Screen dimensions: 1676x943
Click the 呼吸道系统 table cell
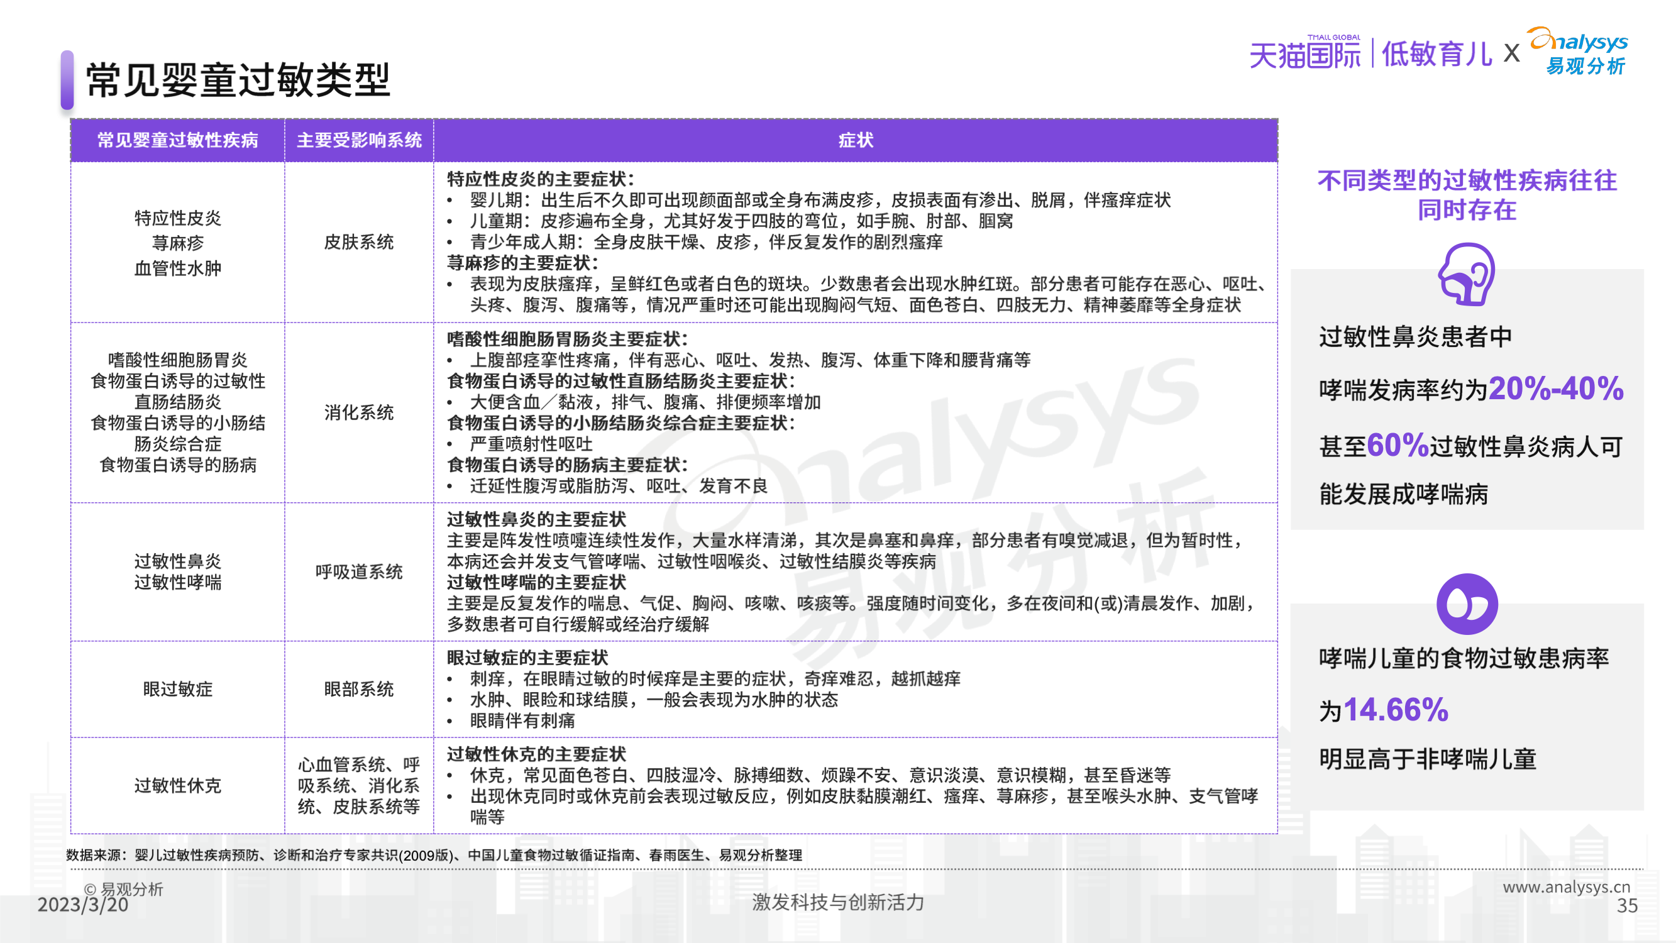(x=359, y=571)
